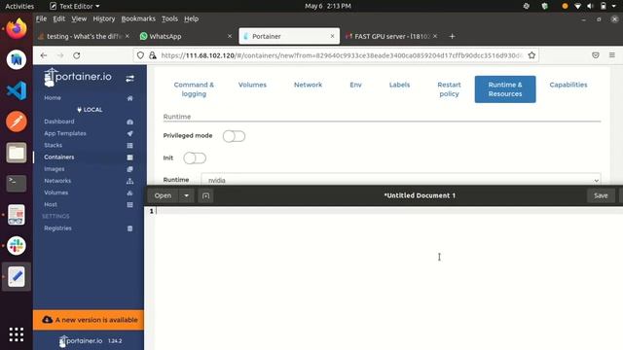This screenshot has width=623, height=350.
Task: Open Slack from the dock
Action: point(17,246)
